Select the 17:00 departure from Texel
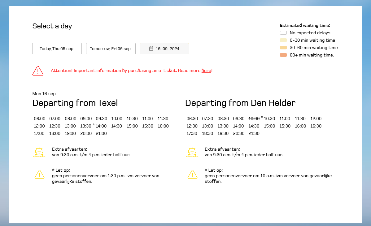Screen dimensions: 371x226 point(39,133)
